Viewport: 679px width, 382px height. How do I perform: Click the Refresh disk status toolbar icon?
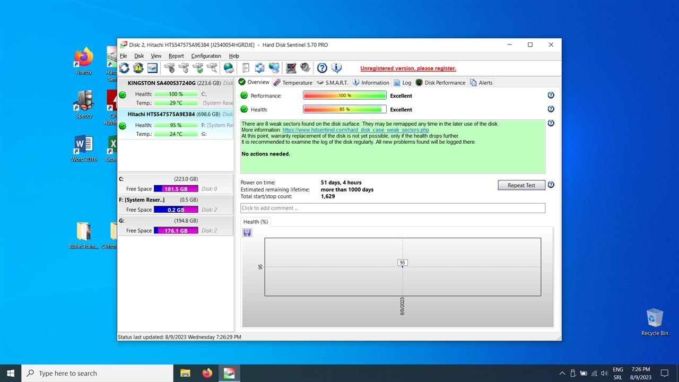tap(124, 68)
